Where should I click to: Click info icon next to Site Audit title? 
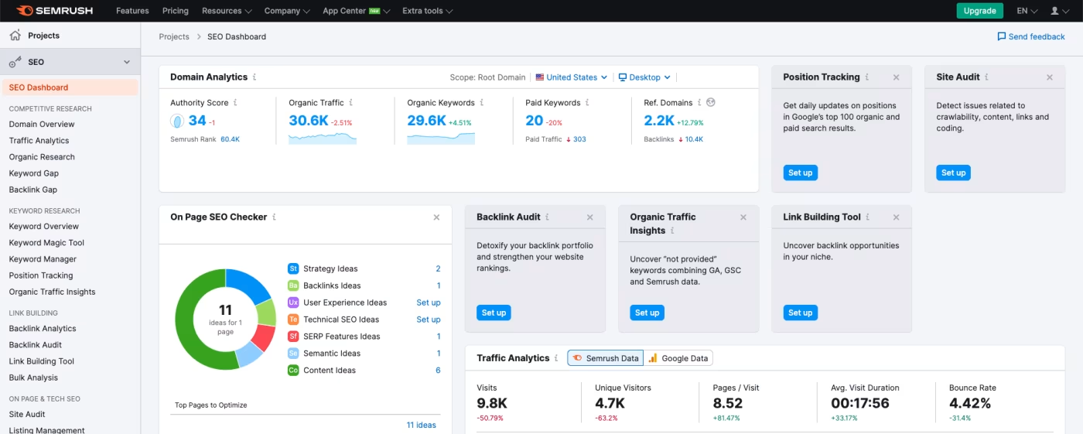click(986, 77)
